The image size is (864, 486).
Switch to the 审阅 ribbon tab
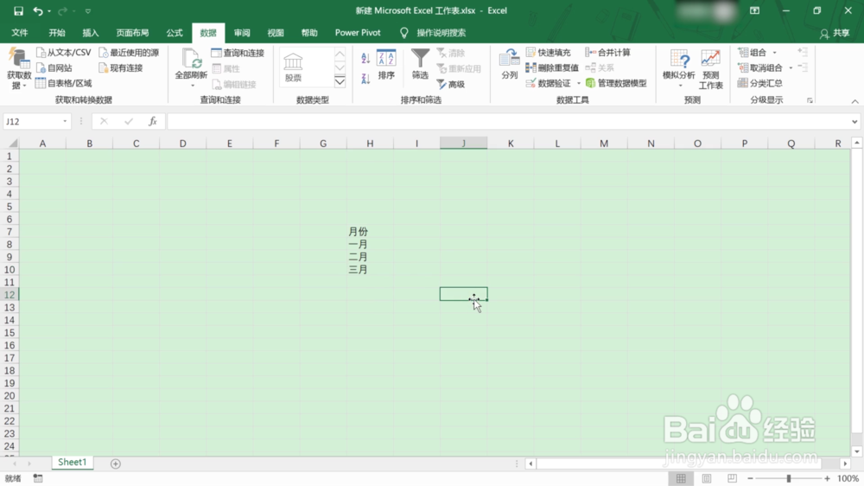[x=242, y=33]
